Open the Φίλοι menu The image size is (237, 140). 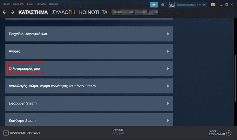coord(30,4)
